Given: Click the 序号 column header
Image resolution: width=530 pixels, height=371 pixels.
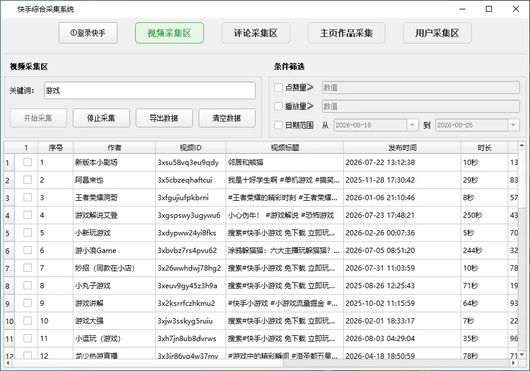Looking at the screenshot, I should [x=55, y=147].
